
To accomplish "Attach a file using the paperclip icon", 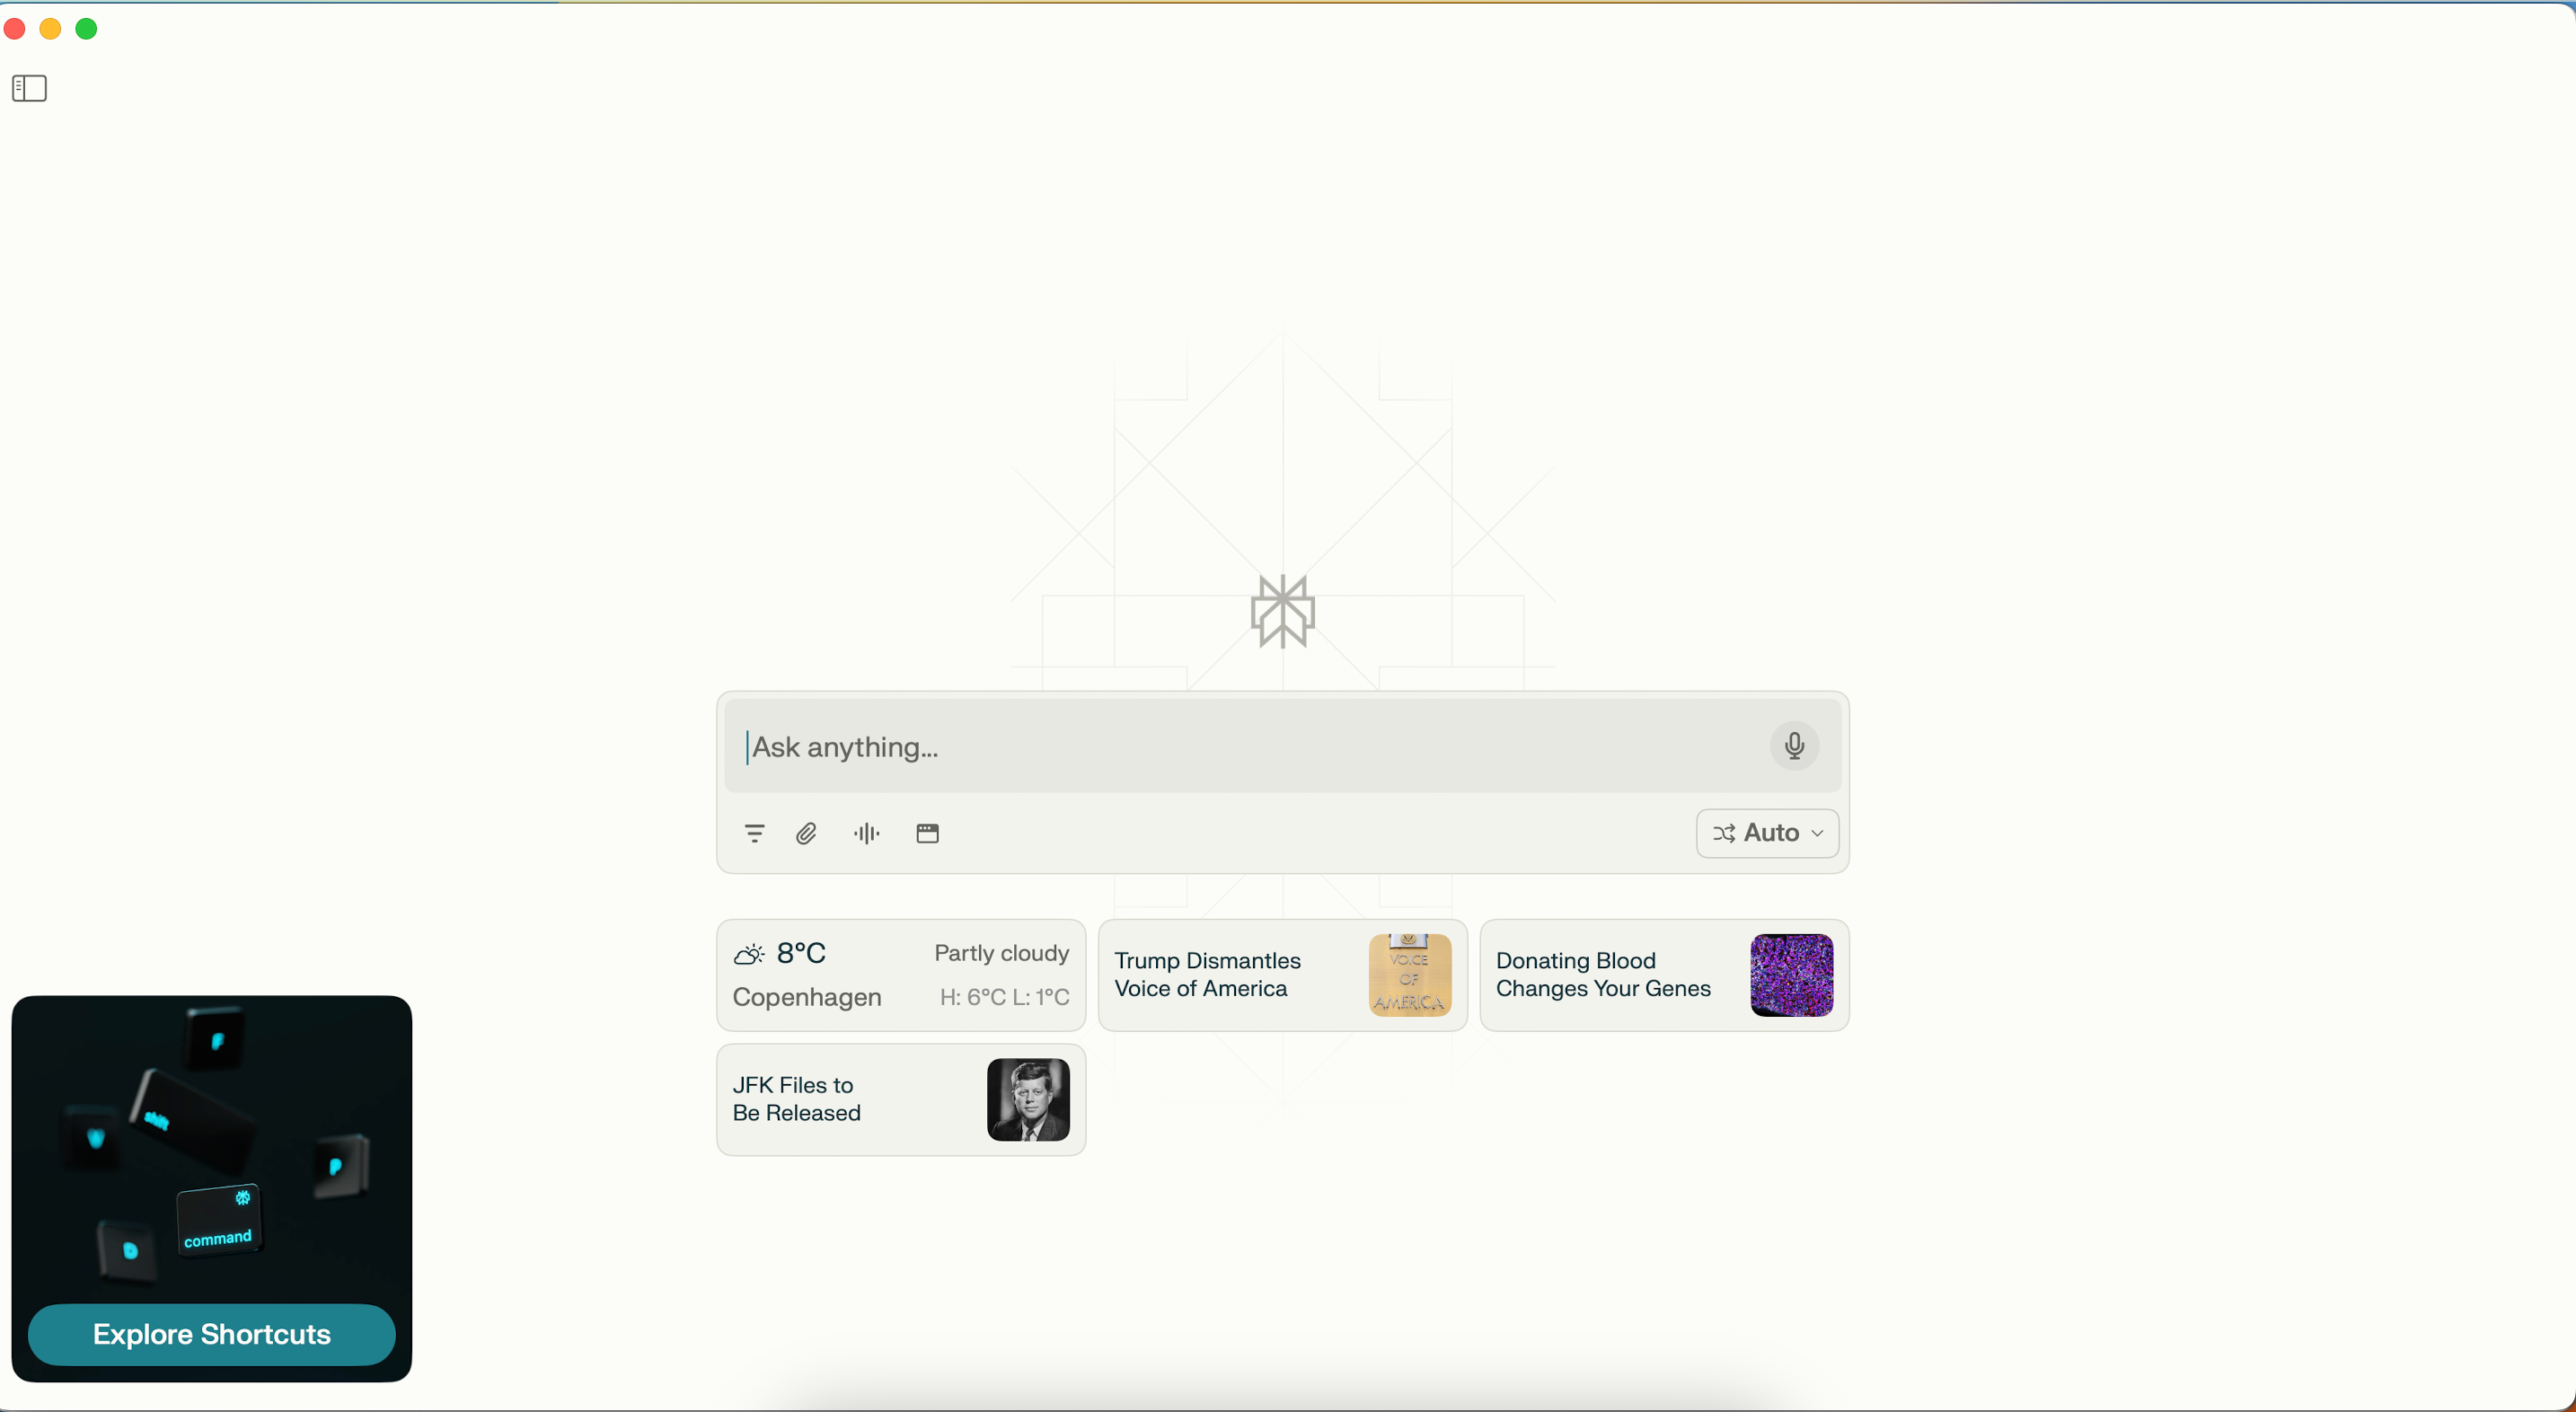I will [806, 833].
